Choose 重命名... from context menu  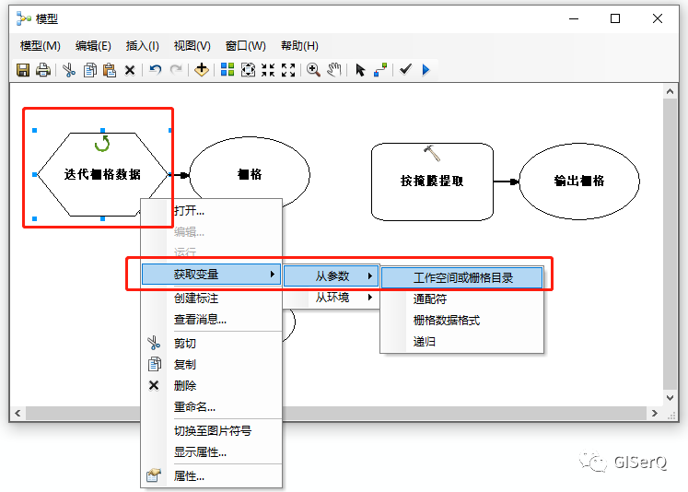[x=212, y=407]
